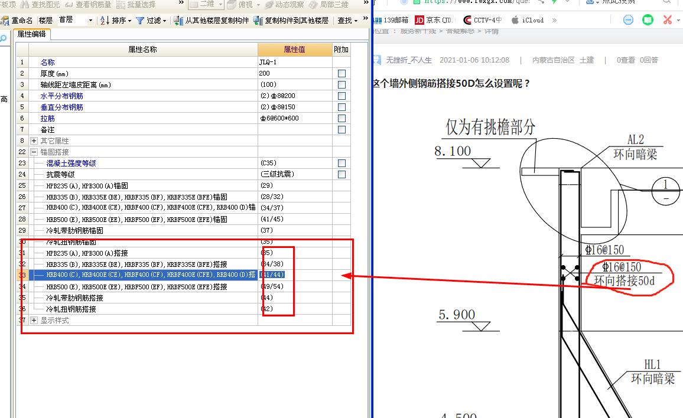The width and height of the screenshot is (683, 418).
Task: Click the 答疑解惑 breadcrumb link
Action: click(x=460, y=31)
